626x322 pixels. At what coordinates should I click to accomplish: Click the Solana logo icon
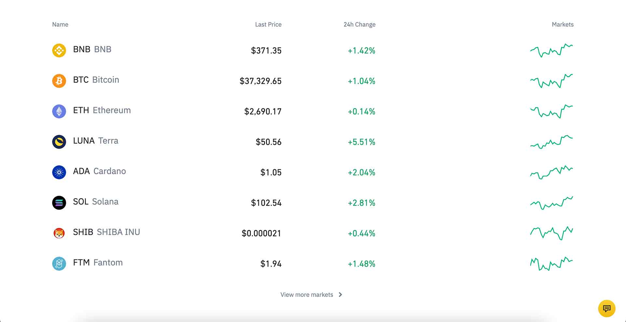(59, 203)
